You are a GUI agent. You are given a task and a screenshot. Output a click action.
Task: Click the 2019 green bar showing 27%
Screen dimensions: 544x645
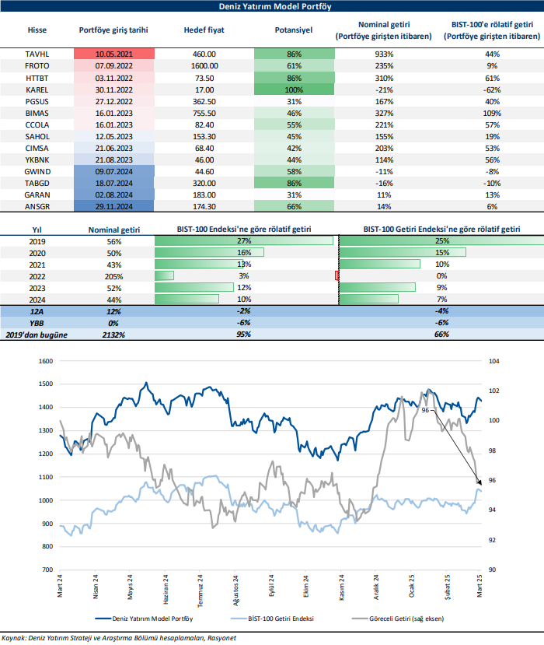[244, 240]
